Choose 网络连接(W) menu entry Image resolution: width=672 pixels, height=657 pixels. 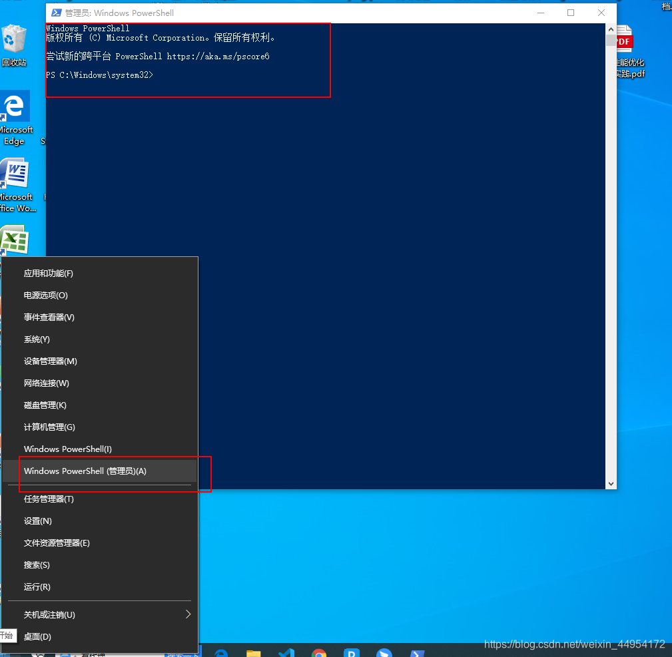point(100,383)
